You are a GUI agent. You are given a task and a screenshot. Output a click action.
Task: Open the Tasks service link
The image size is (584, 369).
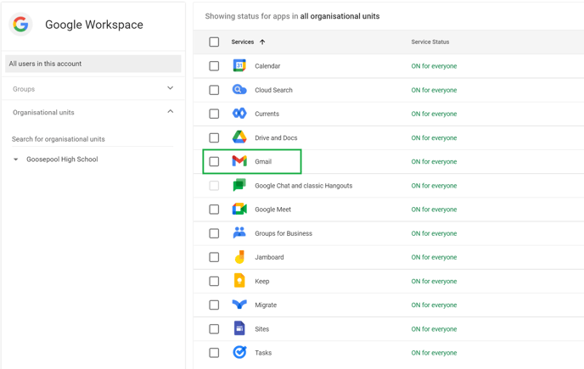coord(263,353)
